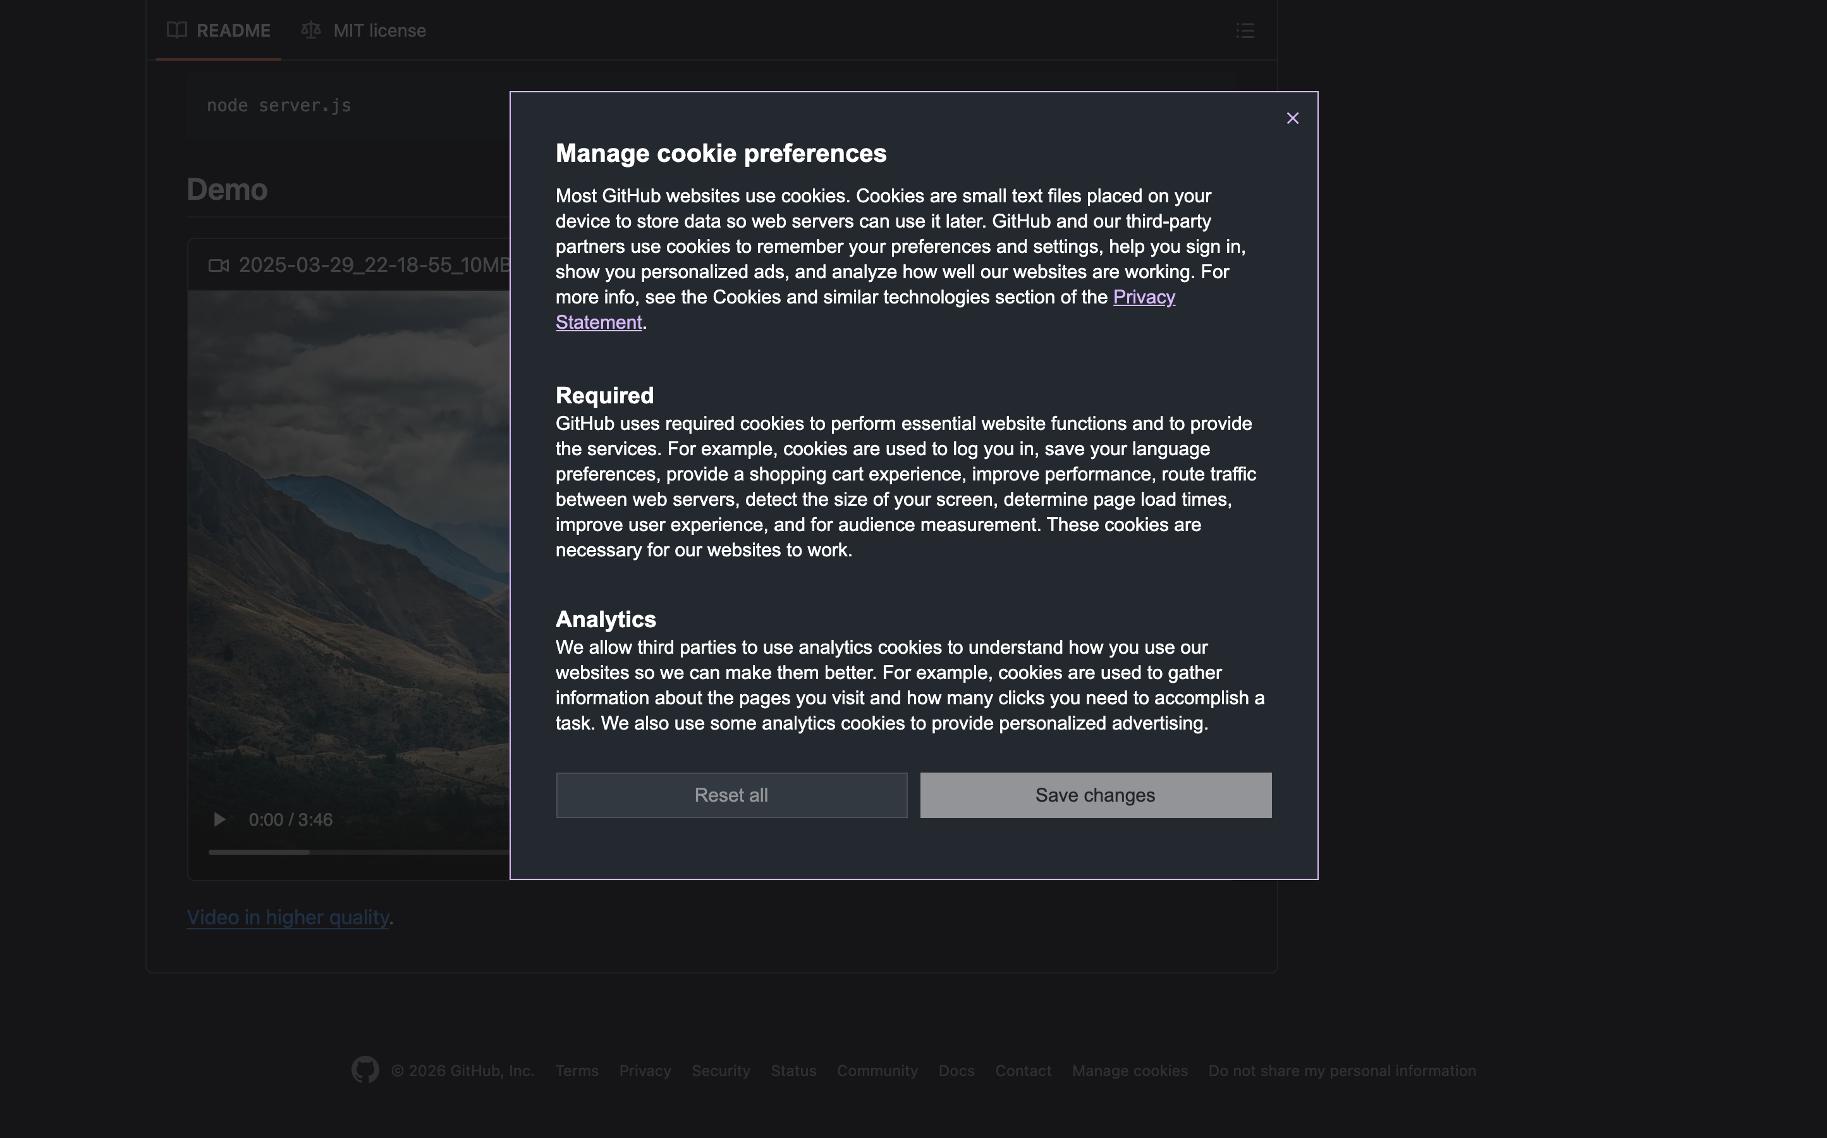Play the demo video

(219, 819)
